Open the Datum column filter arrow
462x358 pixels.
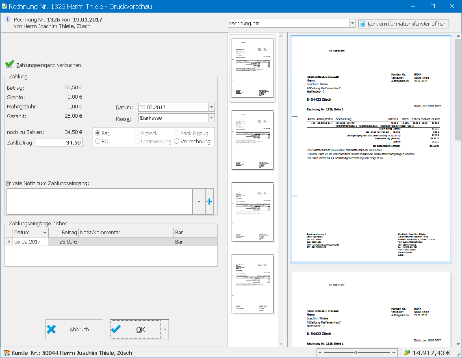[45, 233]
